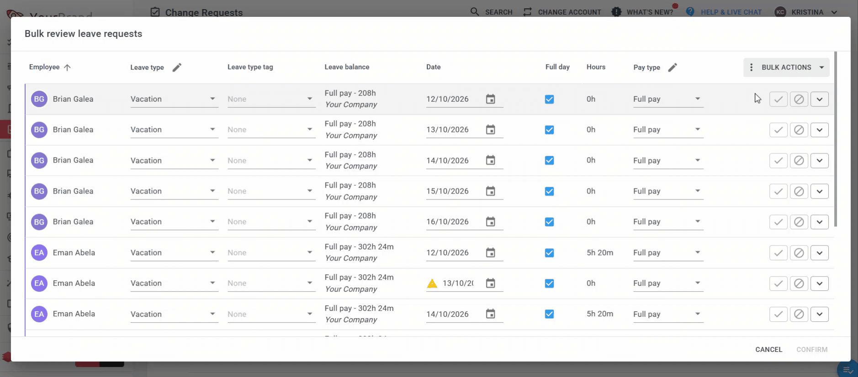The image size is (858, 377).
Task: Edit Leave type column with pencil icon
Action: [x=177, y=68]
